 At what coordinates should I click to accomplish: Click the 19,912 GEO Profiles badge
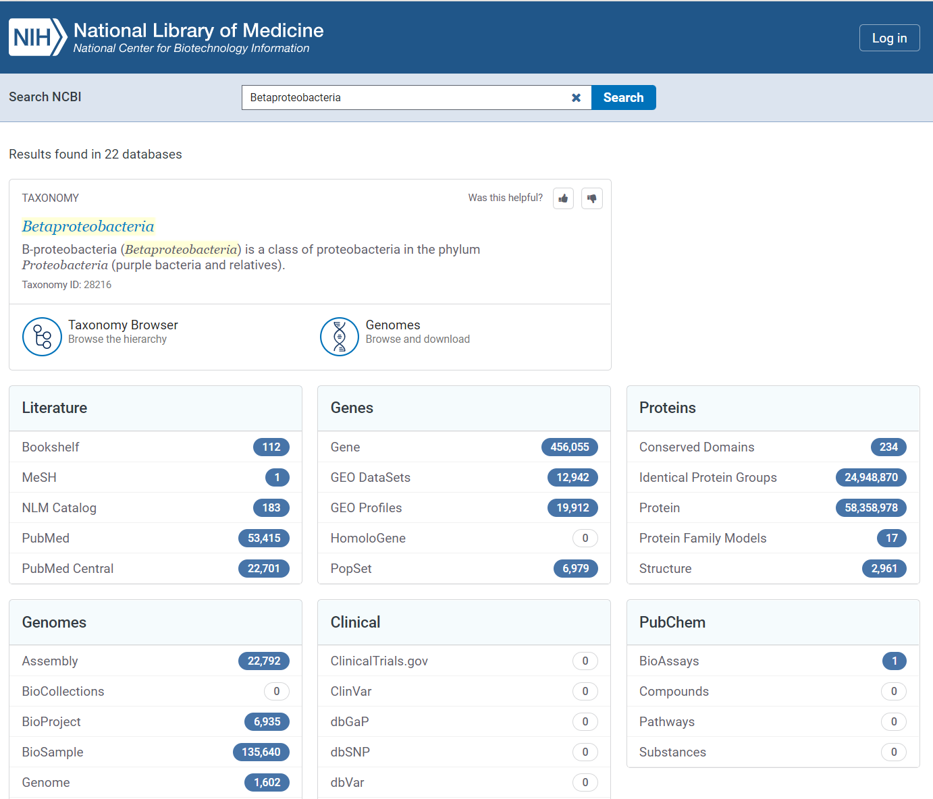572,507
